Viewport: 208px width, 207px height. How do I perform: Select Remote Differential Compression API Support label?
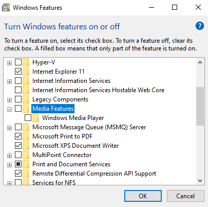(94, 174)
